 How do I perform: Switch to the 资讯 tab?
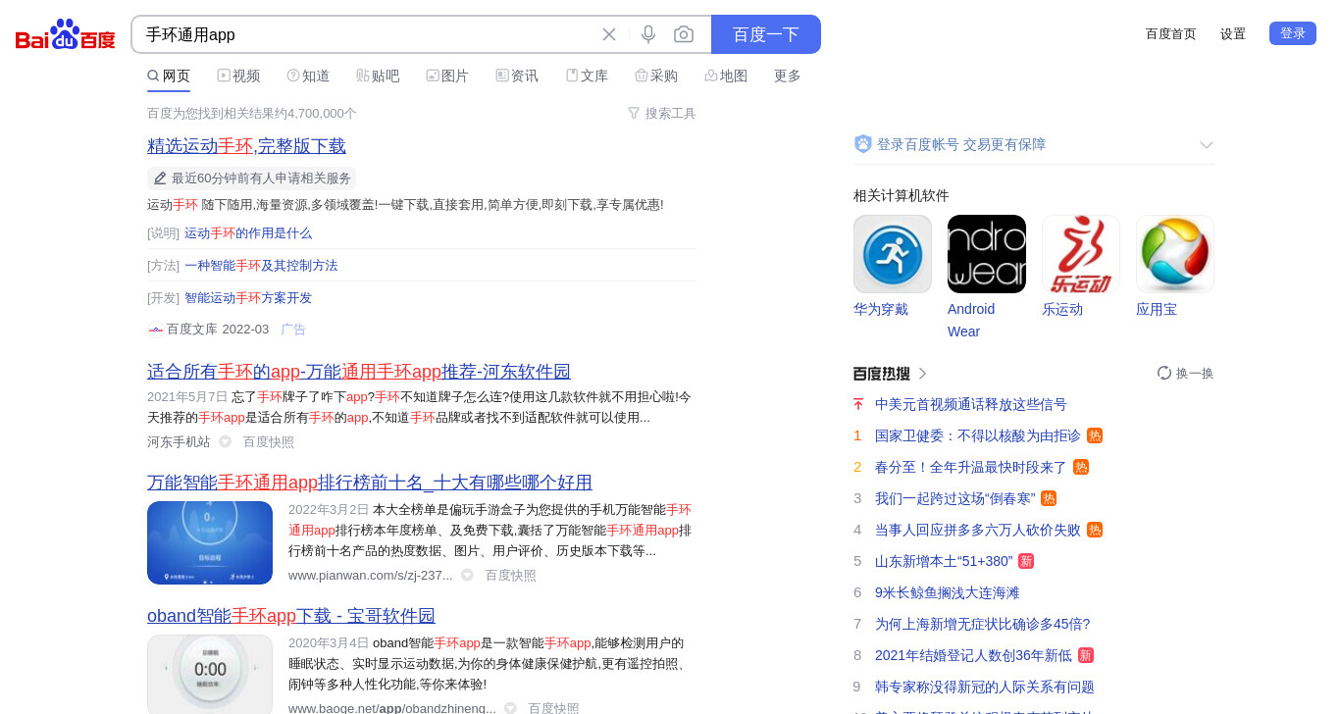pyautogui.click(x=517, y=76)
